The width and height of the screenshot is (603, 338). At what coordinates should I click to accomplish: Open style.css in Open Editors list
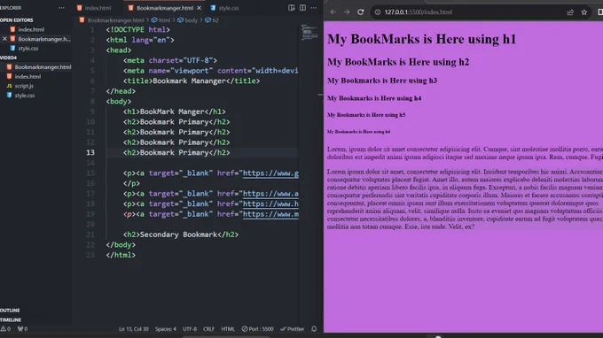click(28, 49)
